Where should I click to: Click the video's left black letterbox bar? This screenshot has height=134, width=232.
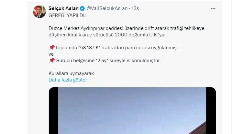[x=54, y=110]
